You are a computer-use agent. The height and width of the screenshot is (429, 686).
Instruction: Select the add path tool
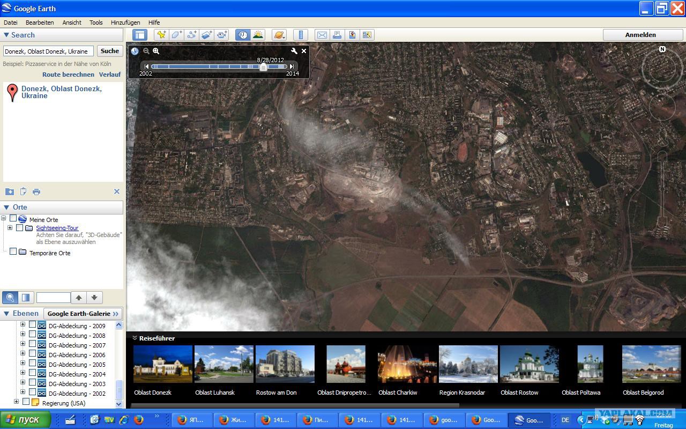tap(192, 35)
